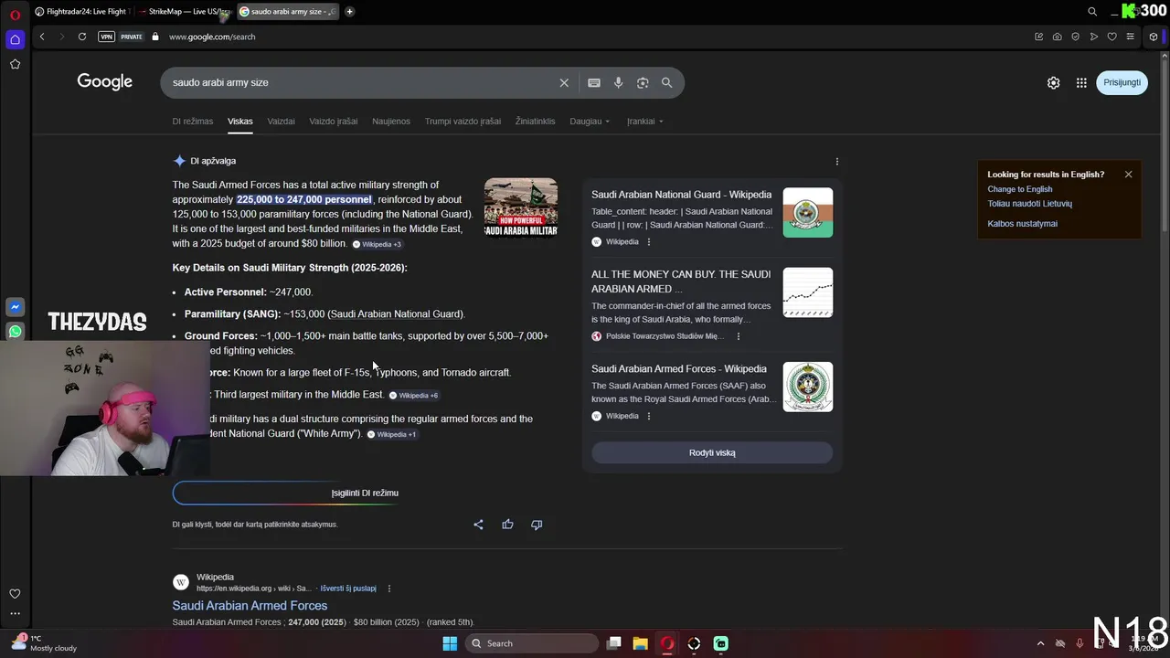Open the Saudi Arabian Armed Forces result
The height and width of the screenshot is (658, 1170).
coord(250,605)
